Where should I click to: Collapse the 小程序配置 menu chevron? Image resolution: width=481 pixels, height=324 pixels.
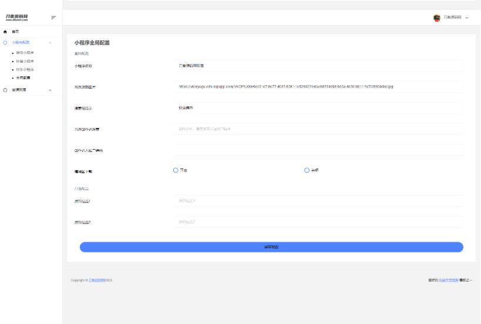pyautogui.click(x=51, y=43)
